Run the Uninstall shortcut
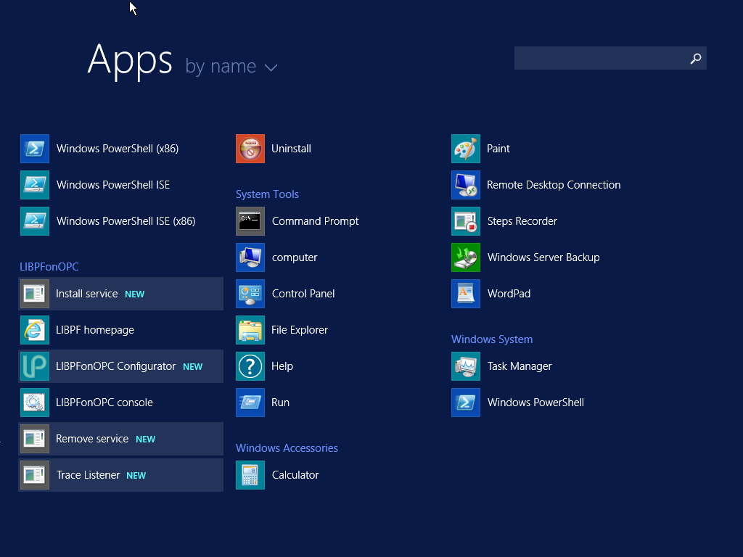Screen dimensions: 743x557 pos(291,149)
